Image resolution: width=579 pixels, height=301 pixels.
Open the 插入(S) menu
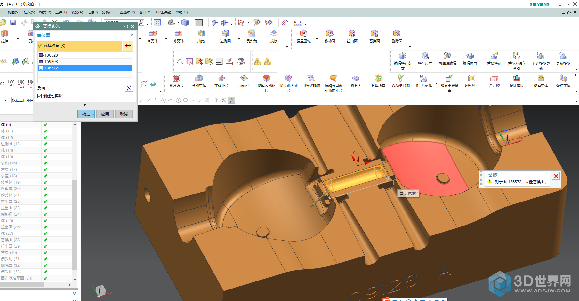pos(29,12)
